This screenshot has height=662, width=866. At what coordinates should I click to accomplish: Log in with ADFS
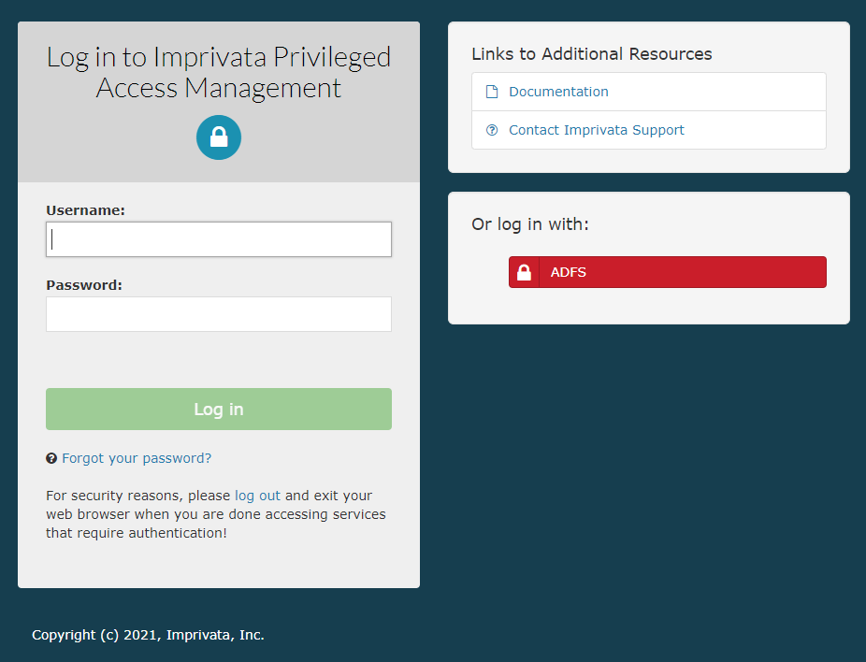[x=667, y=272]
